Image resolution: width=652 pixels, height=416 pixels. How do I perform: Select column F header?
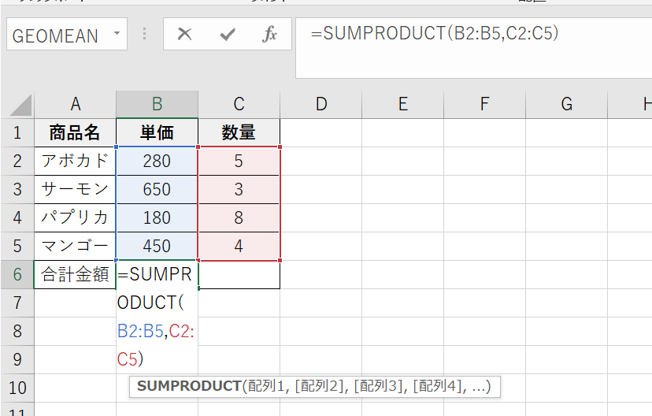point(485,104)
